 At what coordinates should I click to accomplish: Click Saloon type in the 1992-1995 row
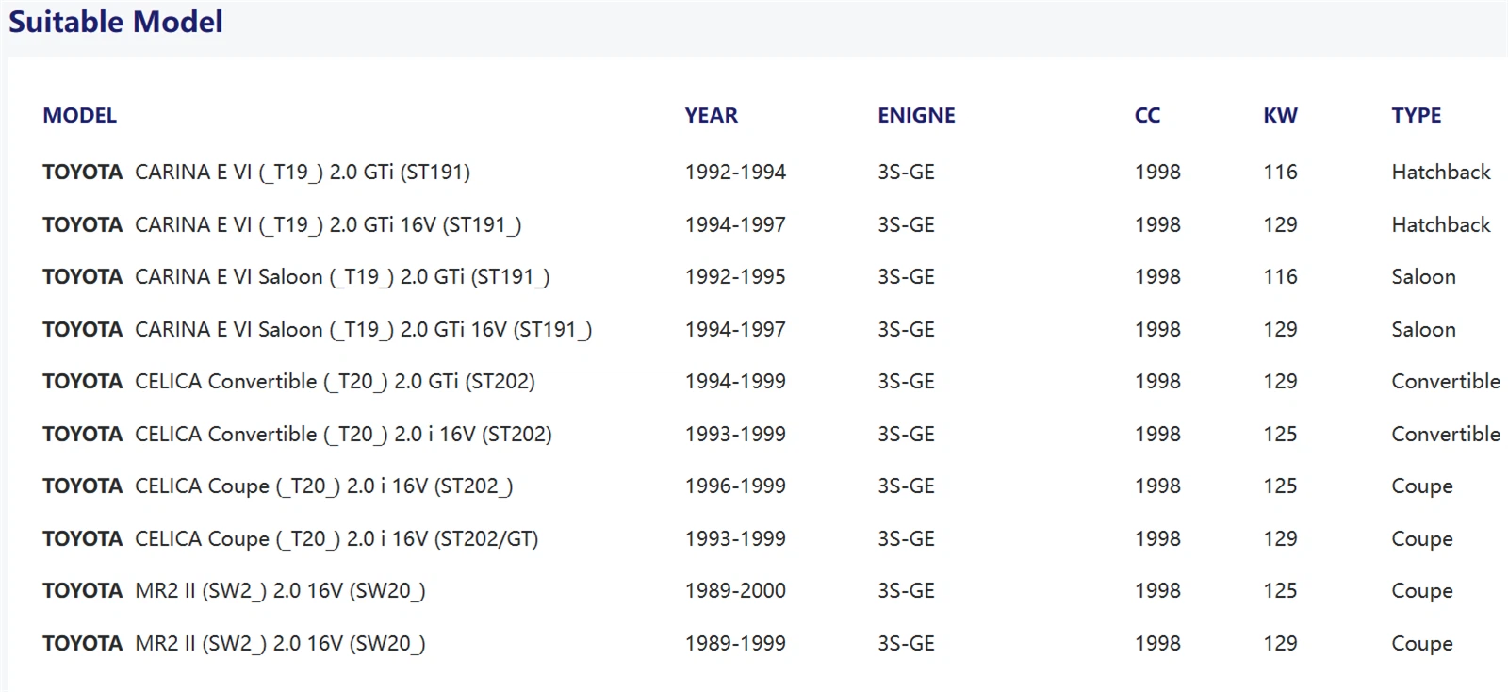(1423, 277)
